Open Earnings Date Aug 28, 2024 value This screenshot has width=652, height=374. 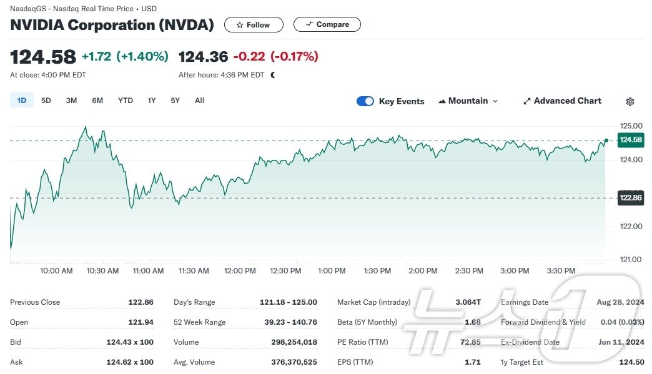pos(620,302)
